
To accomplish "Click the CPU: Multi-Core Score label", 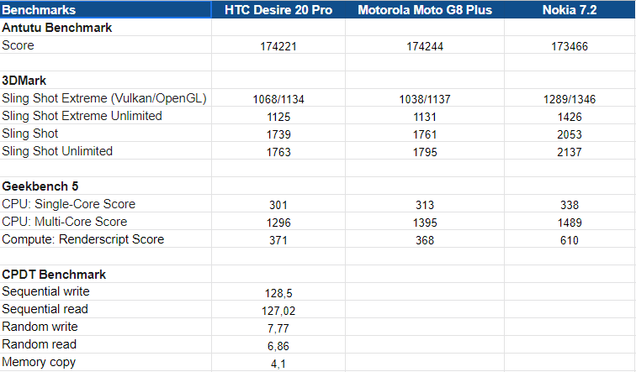I will tap(65, 222).
